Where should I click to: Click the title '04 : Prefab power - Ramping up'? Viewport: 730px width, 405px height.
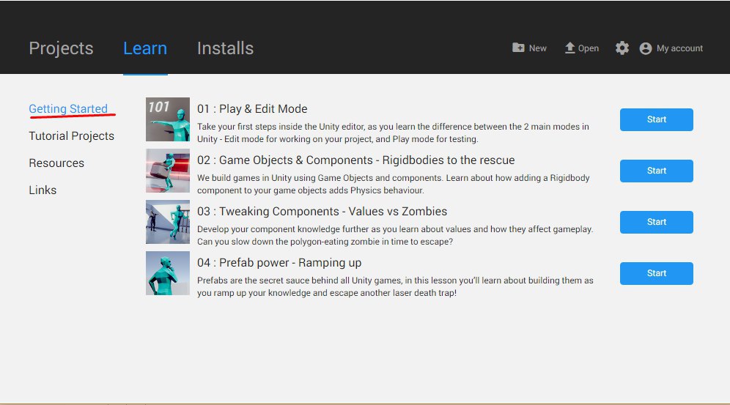[x=279, y=263]
